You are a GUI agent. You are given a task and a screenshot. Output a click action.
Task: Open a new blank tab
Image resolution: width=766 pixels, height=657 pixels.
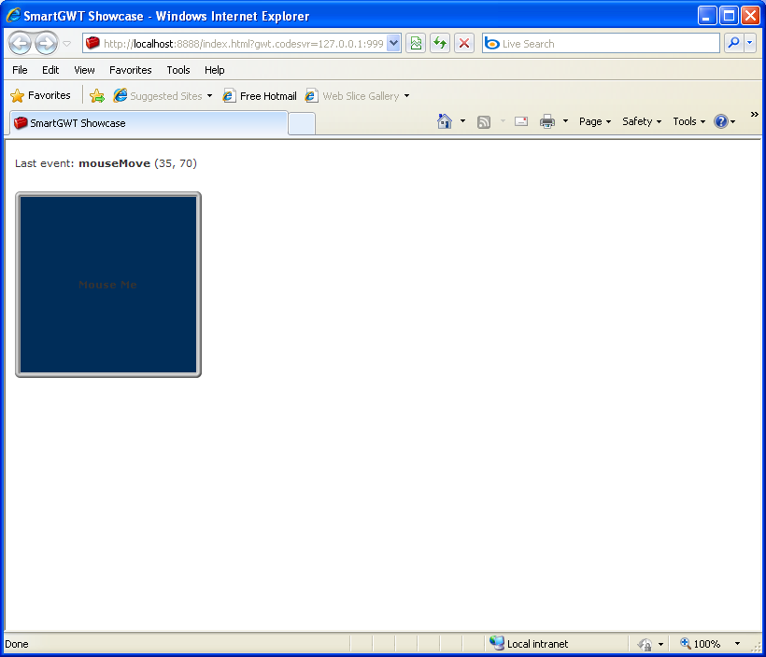pyautogui.click(x=302, y=123)
